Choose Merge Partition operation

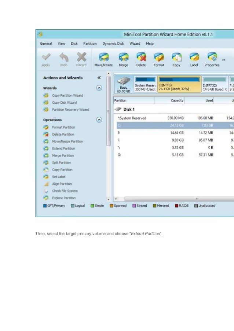(x=63, y=155)
